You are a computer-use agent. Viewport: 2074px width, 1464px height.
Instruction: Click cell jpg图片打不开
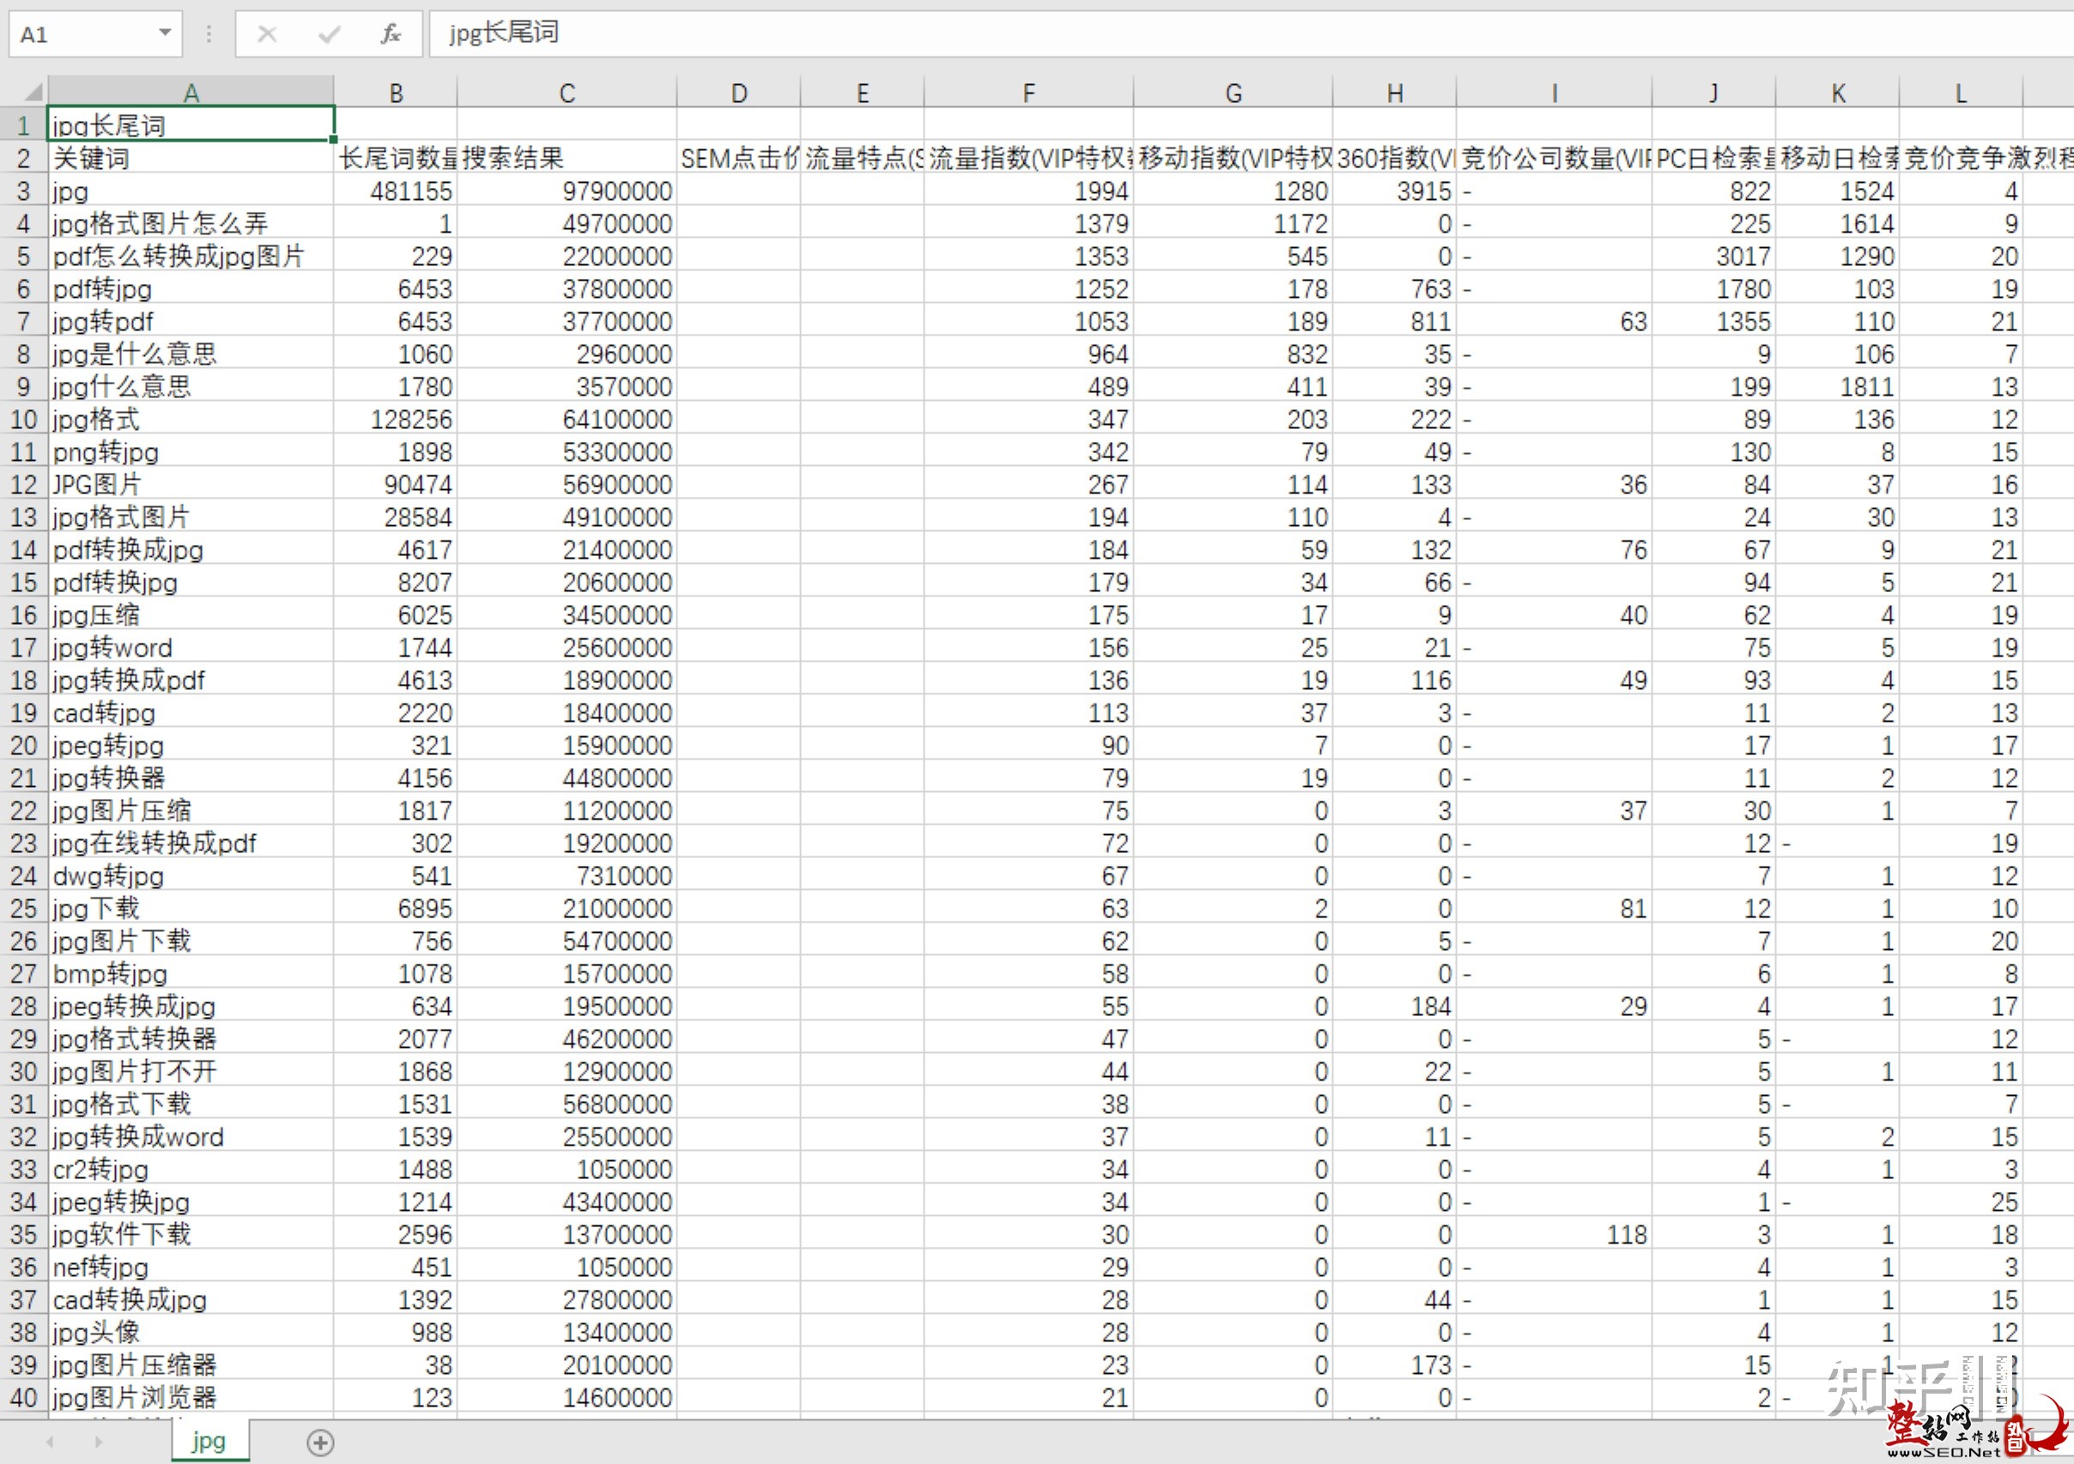click(191, 1071)
